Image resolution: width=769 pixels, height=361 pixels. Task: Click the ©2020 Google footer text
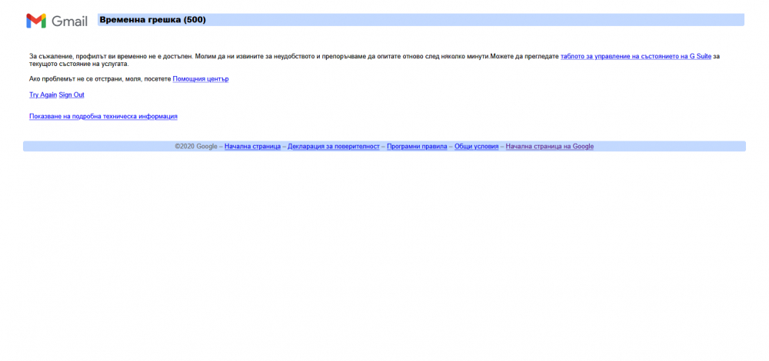196,147
